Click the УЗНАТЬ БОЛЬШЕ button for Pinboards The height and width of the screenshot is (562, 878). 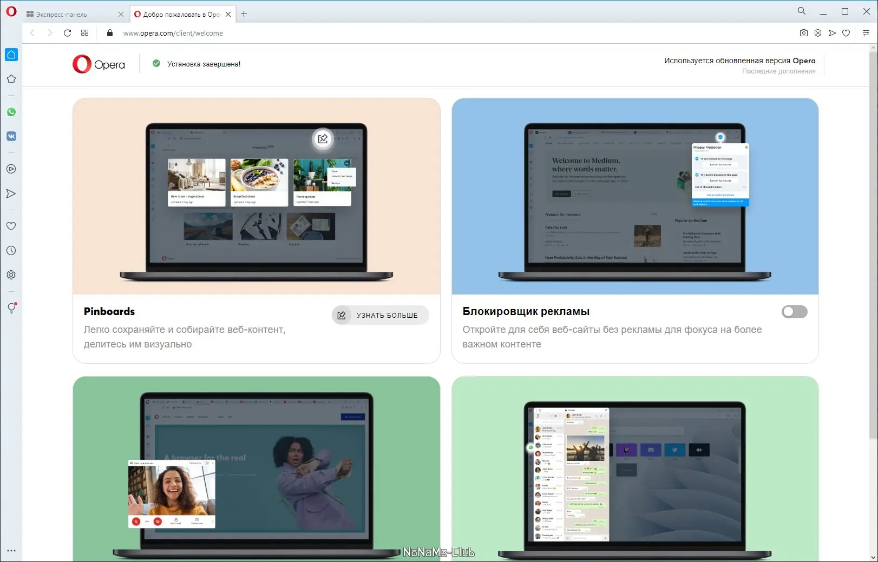(x=380, y=315)
